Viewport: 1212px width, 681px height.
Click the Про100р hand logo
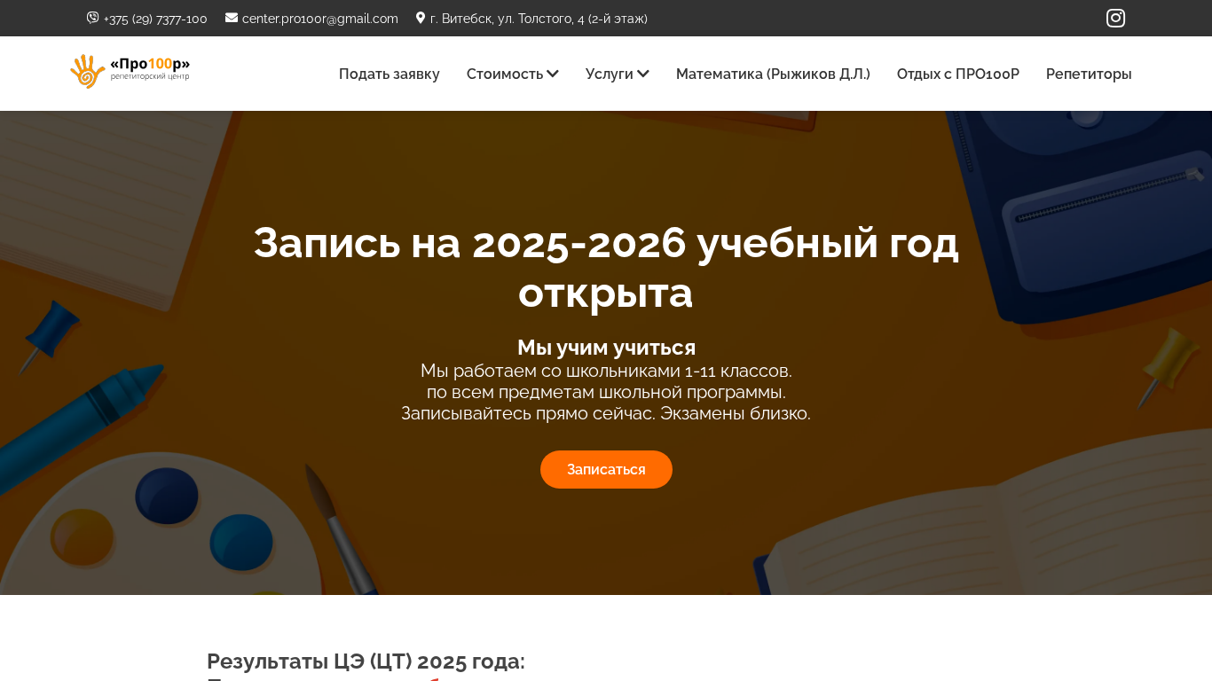(x=88, y=71)
